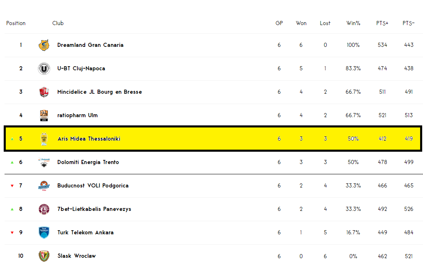The width and height of the screenshot is (423, 266).
Task: Click the Won column header
Action: pos(301,23)
